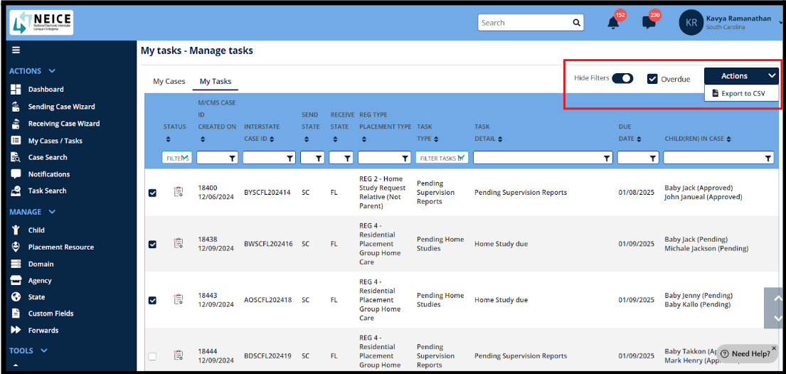Click the Child(ren) in Case filter field

(x=719, y=158)
